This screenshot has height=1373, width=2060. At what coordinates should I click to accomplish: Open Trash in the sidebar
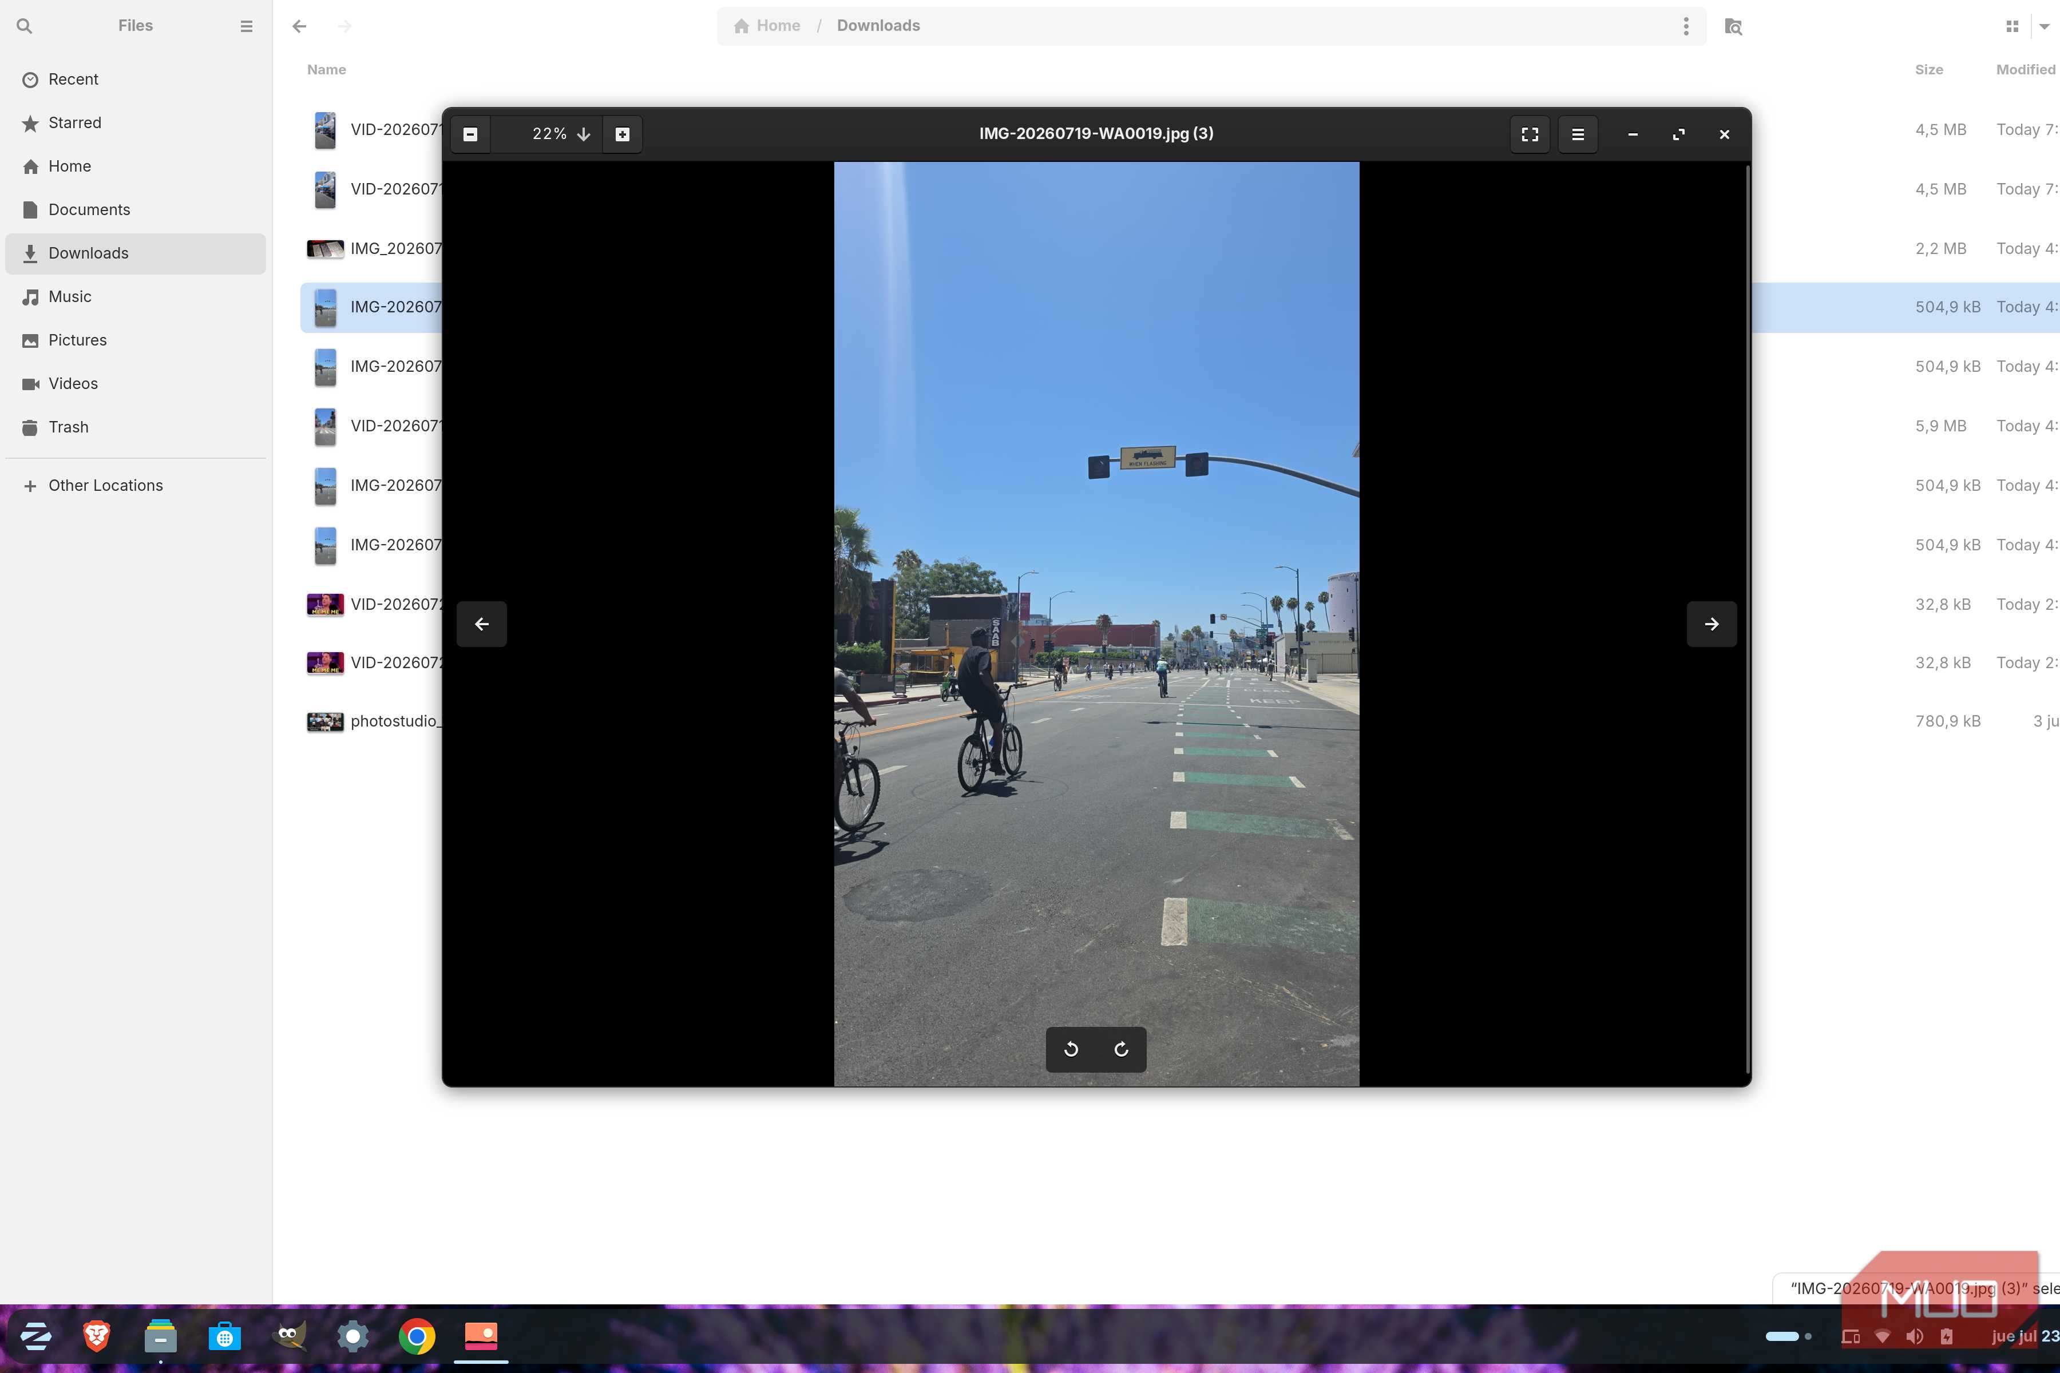[136, 427]
